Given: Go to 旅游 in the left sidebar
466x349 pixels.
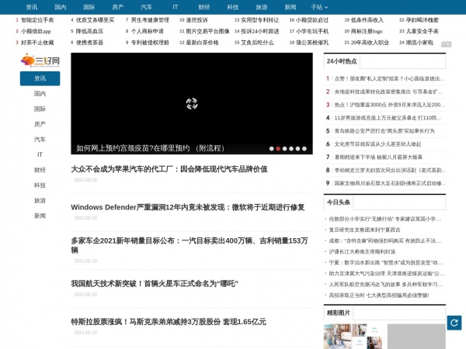Looking at the screenshot, I should 40,200.
